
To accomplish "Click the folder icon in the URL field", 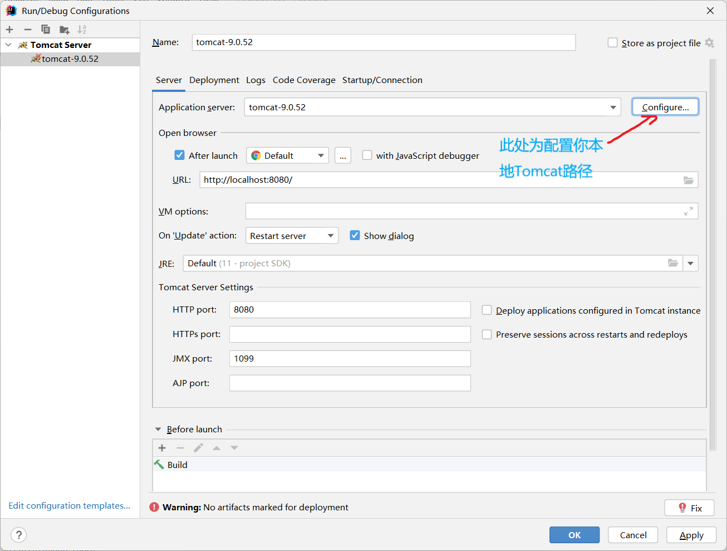I will 689,180.
